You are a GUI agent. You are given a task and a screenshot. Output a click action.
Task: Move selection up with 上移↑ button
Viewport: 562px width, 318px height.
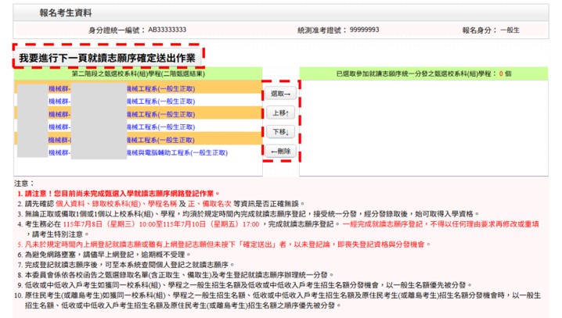(x=281, y=113)
